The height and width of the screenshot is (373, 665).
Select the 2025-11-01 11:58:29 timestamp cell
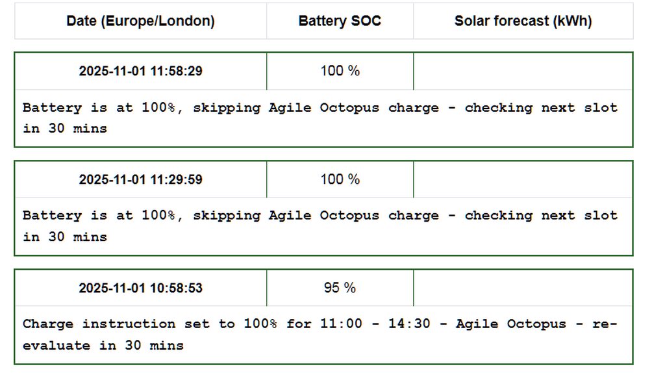140,71
